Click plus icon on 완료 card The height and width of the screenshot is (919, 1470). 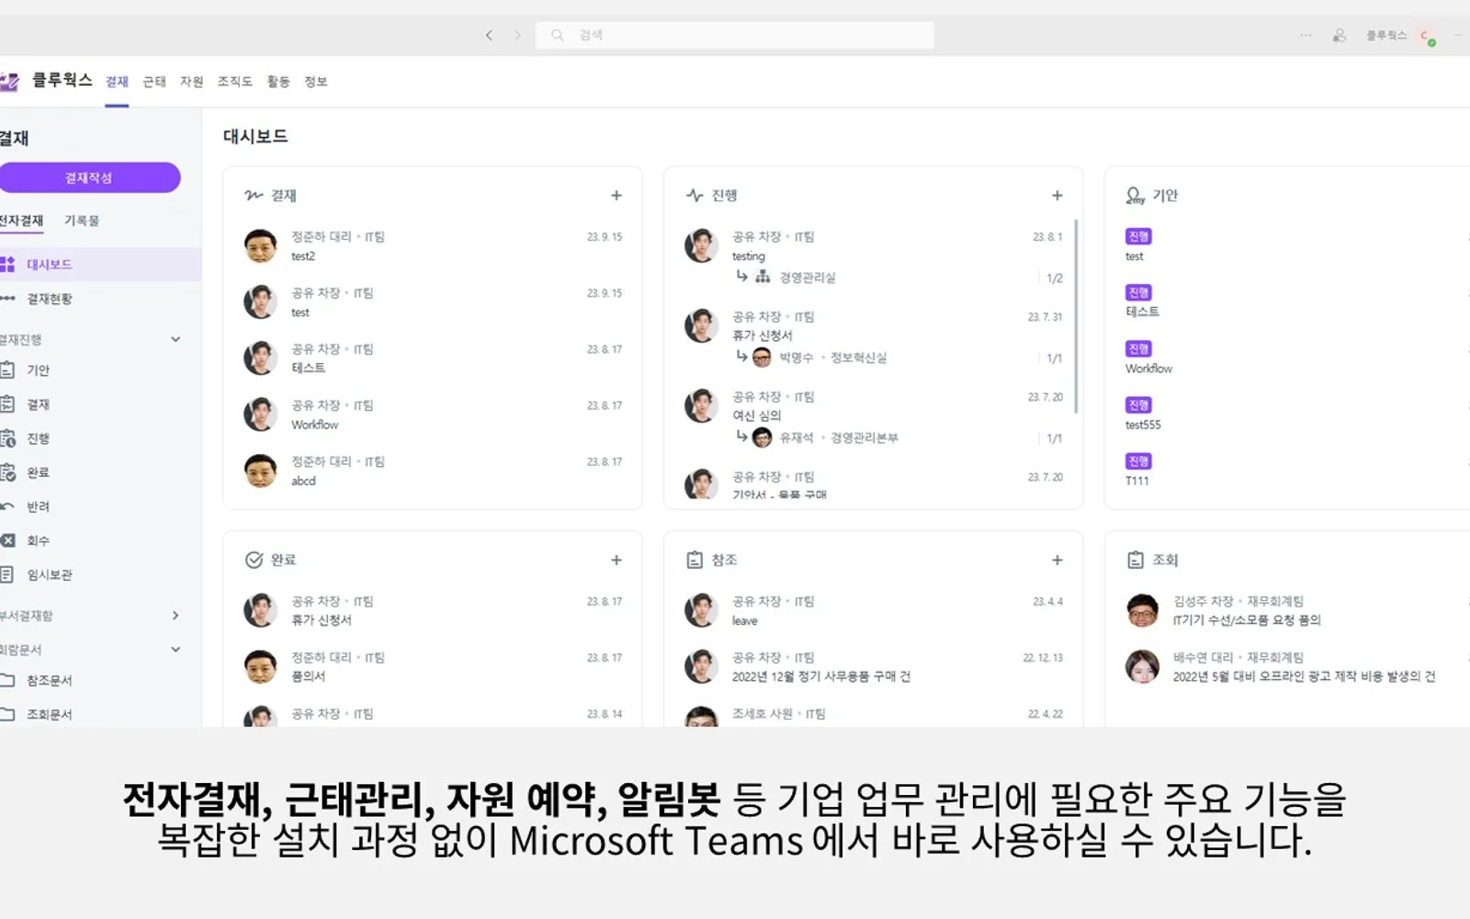(616, 560)
